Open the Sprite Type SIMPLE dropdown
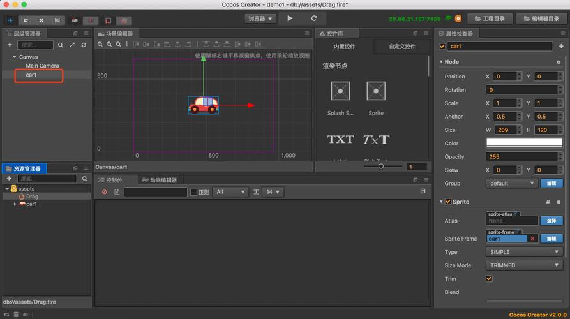Image resolution: width=570 pixels, height=319 pixels. tap(524, 252)
